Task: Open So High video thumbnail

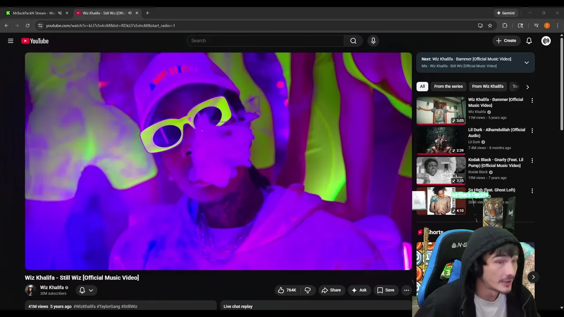Action: (x=441, y=201)
